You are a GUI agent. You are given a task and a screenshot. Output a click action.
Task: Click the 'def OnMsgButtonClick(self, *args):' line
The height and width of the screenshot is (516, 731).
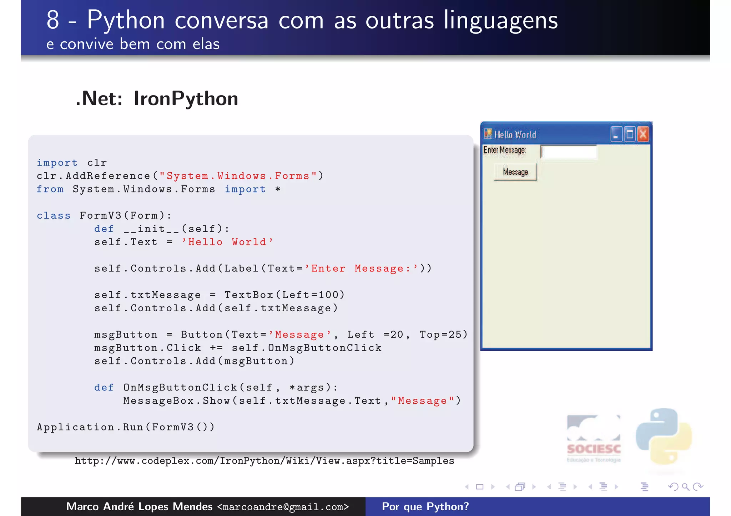coord(216,388)
